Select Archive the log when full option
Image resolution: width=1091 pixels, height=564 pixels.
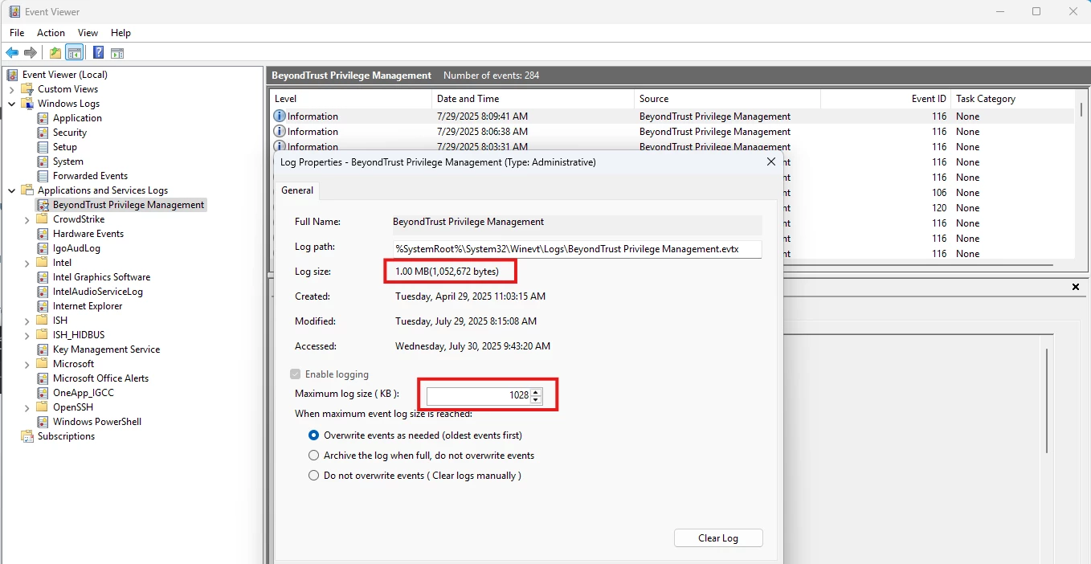coord(314,456)
